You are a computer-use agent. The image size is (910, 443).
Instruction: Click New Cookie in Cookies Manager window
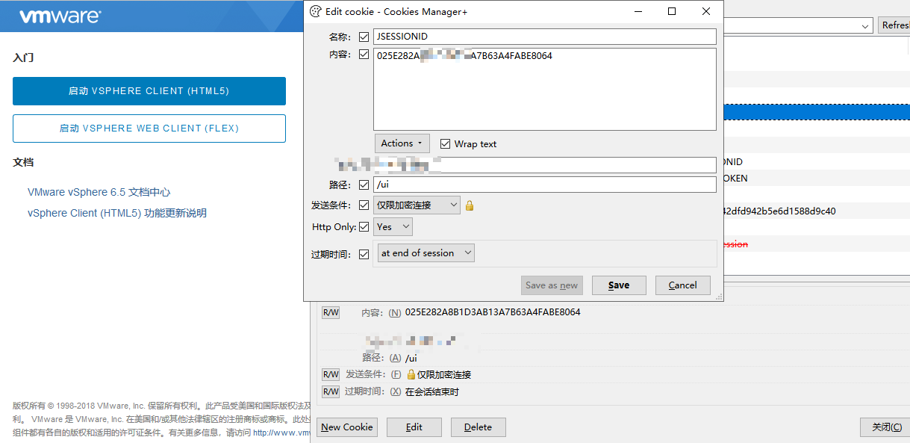[347, 427]
